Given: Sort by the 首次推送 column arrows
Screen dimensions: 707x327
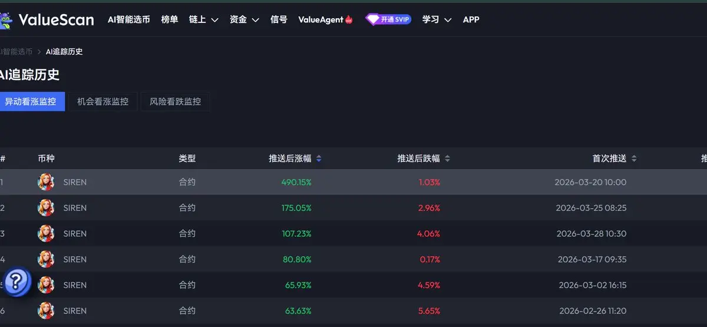Looking at the screenshot, I should point(634,158).
